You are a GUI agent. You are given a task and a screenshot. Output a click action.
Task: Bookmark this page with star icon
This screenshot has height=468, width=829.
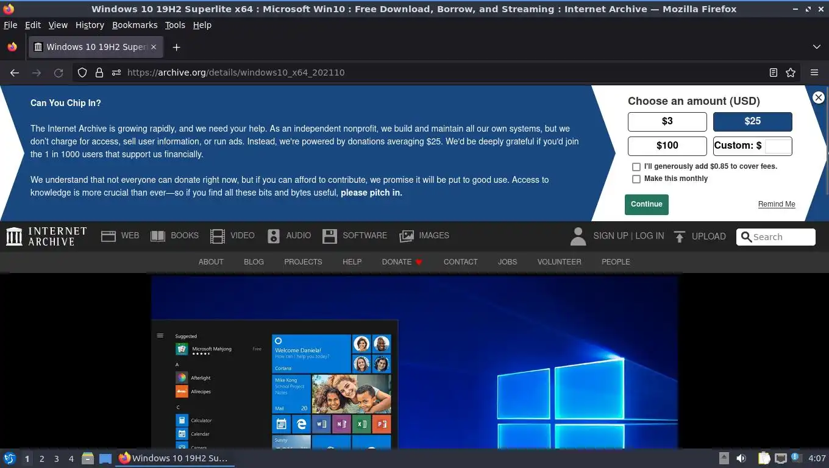(x=791, y=73)
